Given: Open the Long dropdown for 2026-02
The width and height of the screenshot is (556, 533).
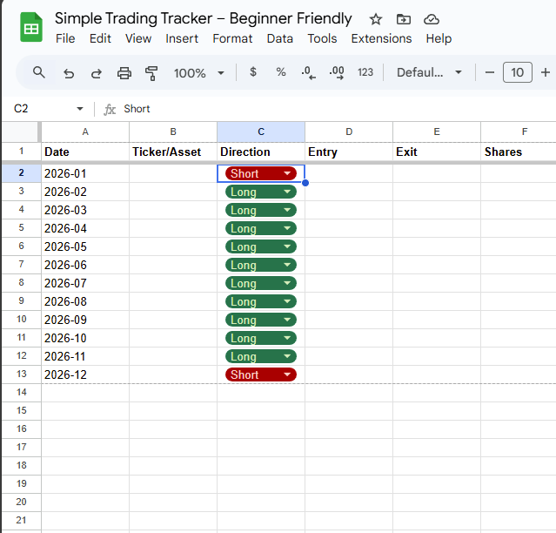Looking at the screenshot, I should tap(287, 192).
